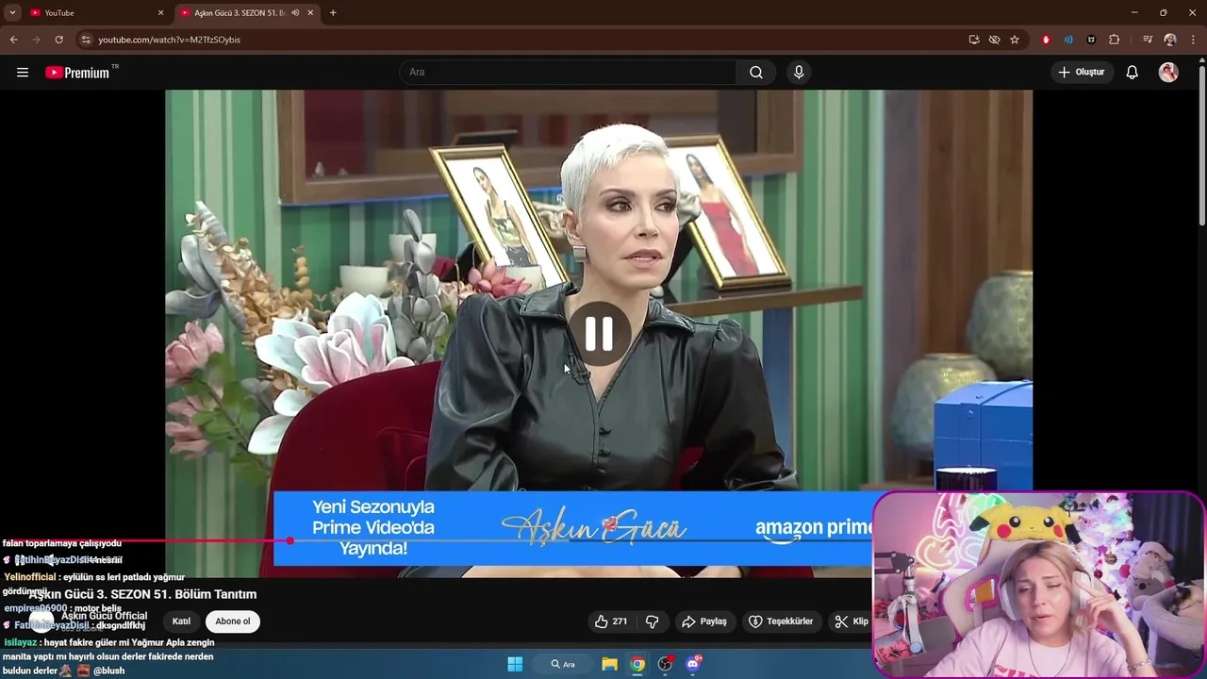This screenshot has height=679, width=1207.
Task: Open the Windows Start menu
Action: [515, 664]
